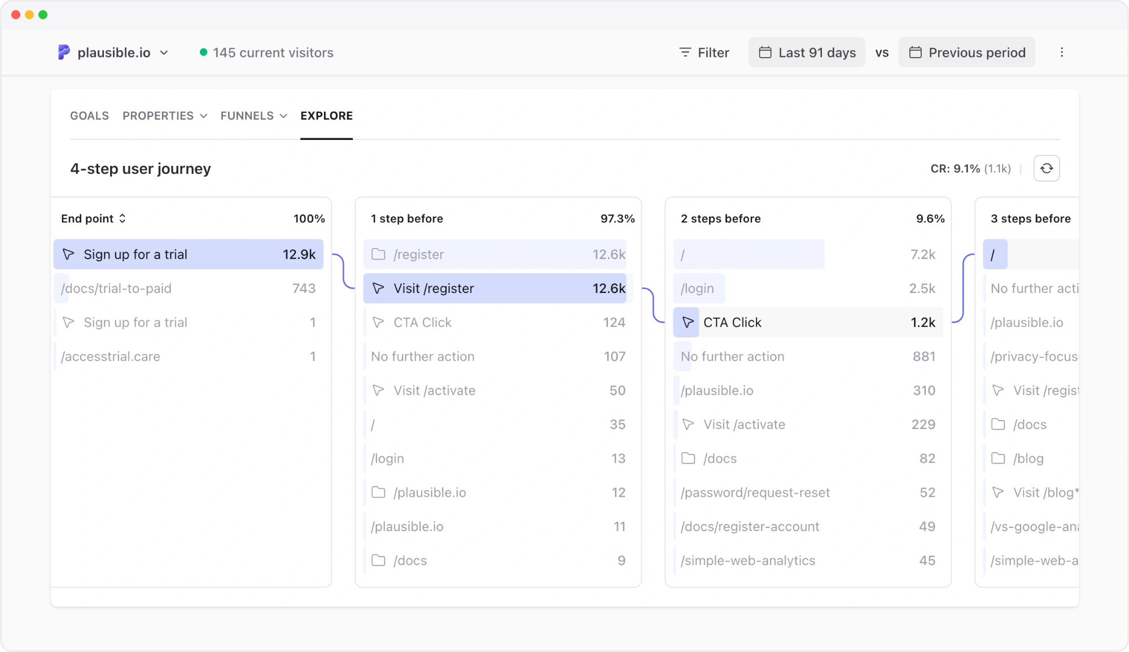Click the 2 steps before column header
This screenshot has width=1129, height=652.
point(721,218)
